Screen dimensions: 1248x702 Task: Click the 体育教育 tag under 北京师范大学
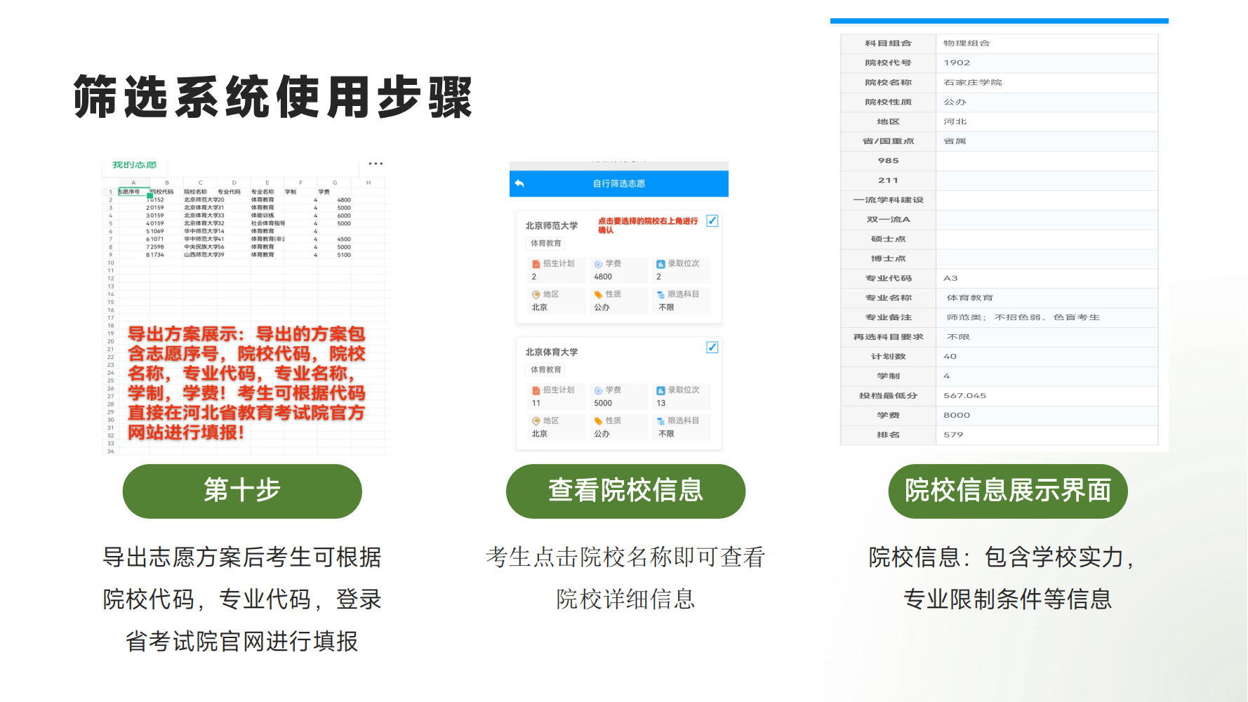tap(545, 244)
